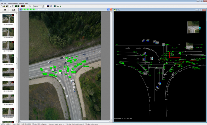This screenshot has height=125, width=207.
Task: Open the 'planar' combo box
Action: coord(38,6)
